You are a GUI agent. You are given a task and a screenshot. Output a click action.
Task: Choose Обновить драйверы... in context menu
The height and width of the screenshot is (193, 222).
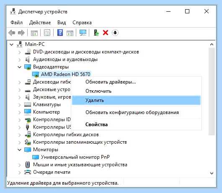[136, 82]
